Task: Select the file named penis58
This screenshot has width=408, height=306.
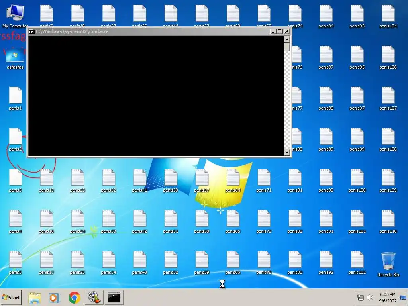Action: click(202, 222)
